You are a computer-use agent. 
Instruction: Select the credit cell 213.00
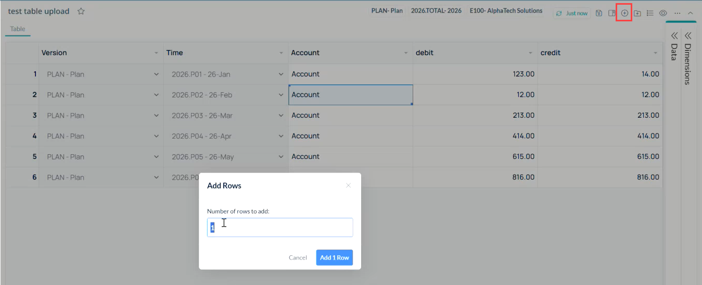point(600,116)
